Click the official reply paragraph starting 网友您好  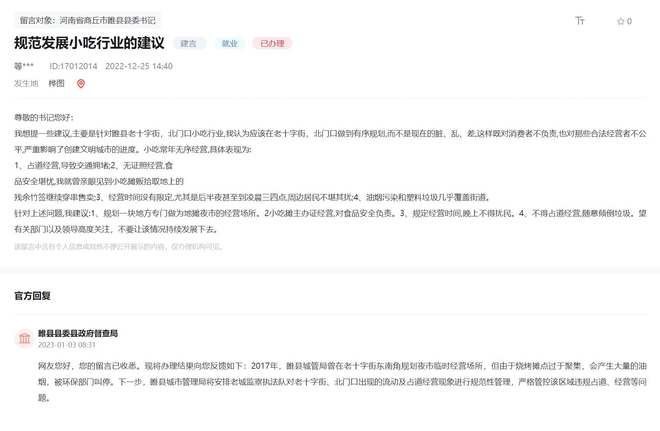[x=342, y=382]
